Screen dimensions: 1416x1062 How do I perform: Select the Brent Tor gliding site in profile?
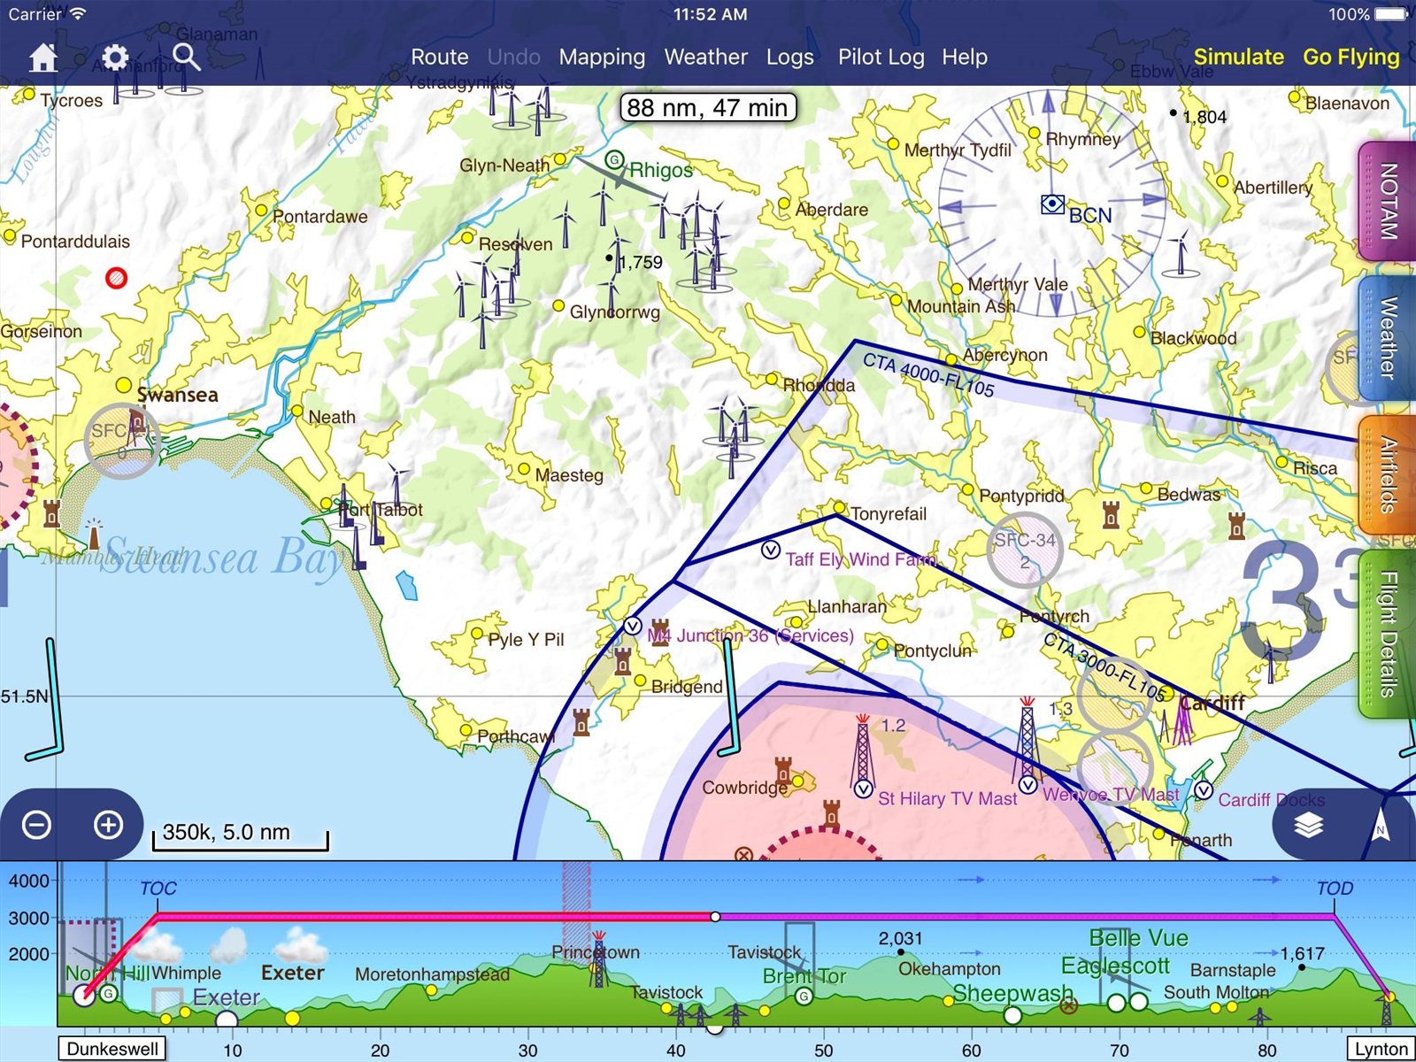[804, 997]
